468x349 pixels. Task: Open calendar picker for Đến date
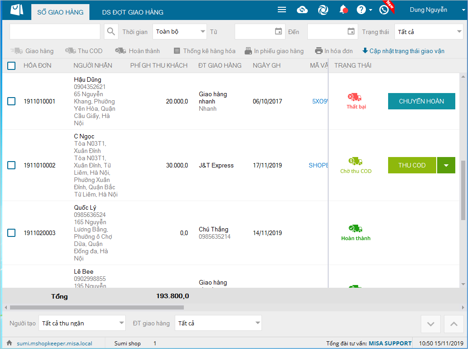tap(351, 32)
